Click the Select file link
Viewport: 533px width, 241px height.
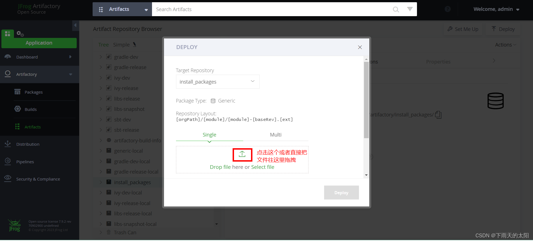pos(262,167)
